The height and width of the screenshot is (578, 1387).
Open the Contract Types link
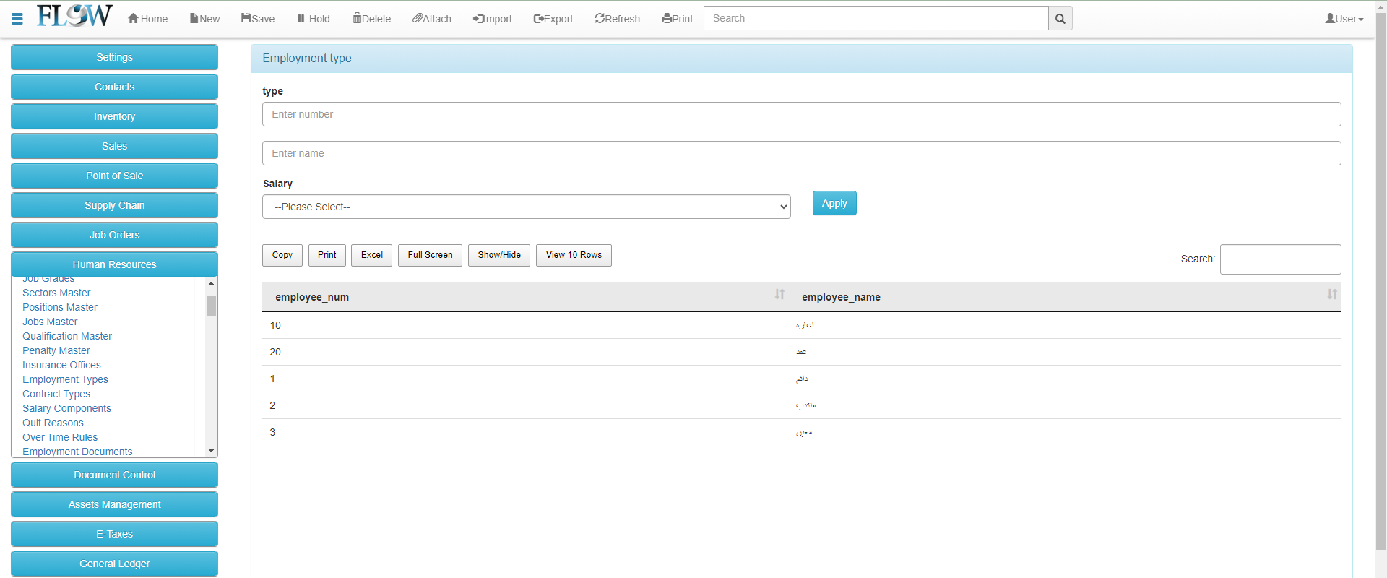click(56, 394)
